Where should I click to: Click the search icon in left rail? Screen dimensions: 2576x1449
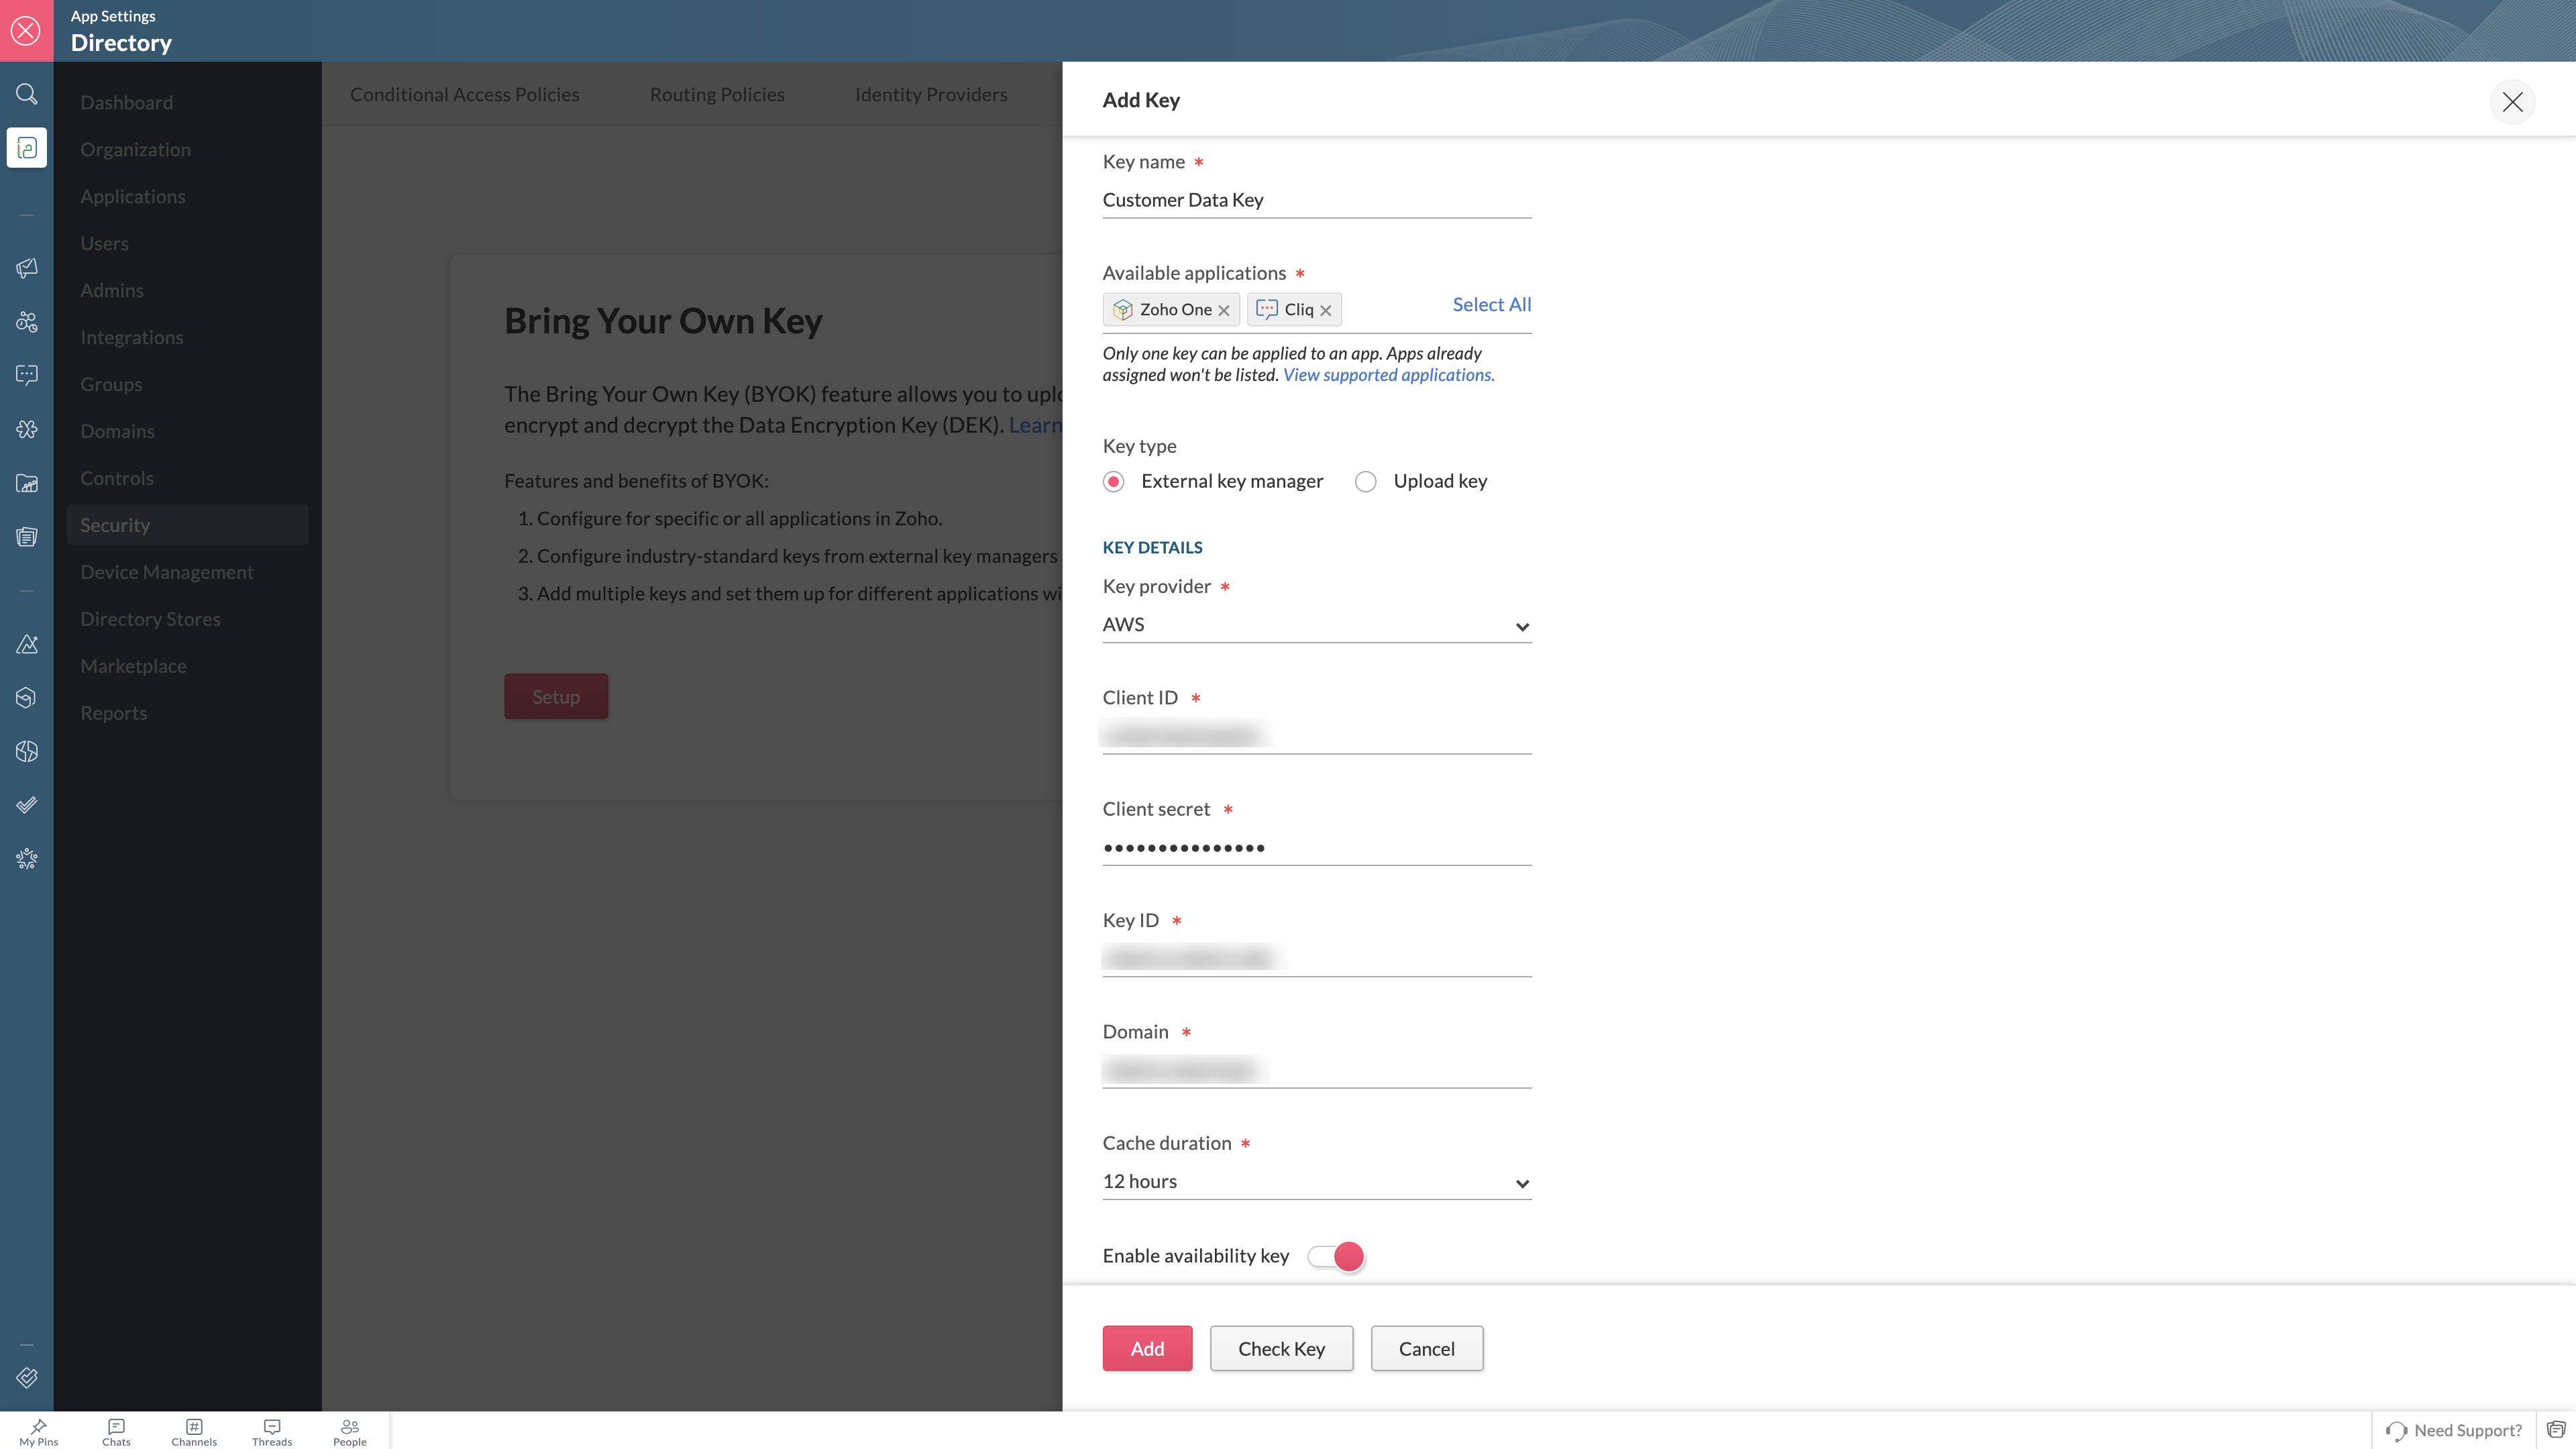(x=27, y=94)
